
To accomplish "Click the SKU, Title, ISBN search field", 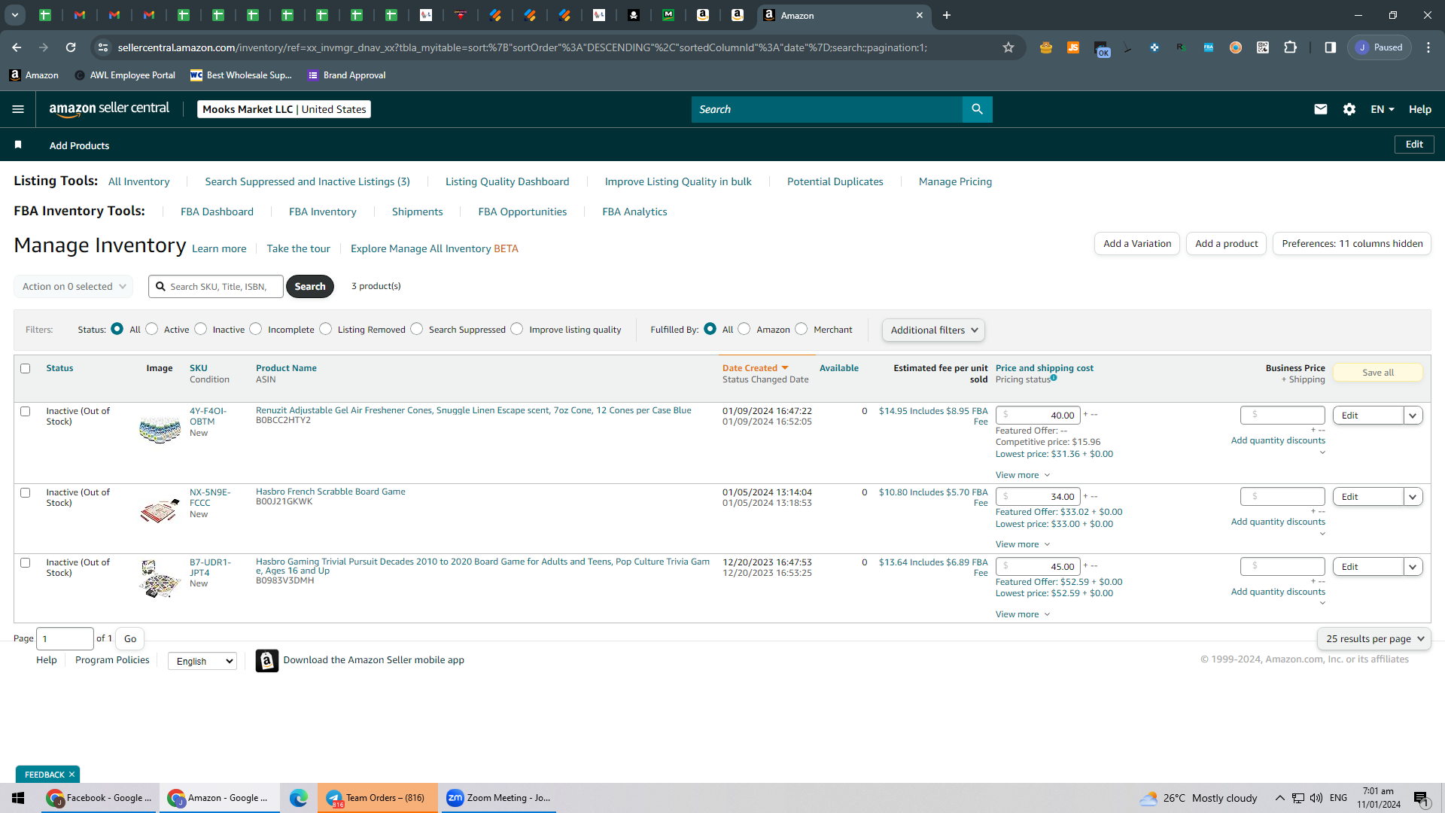I will point(216,287).
